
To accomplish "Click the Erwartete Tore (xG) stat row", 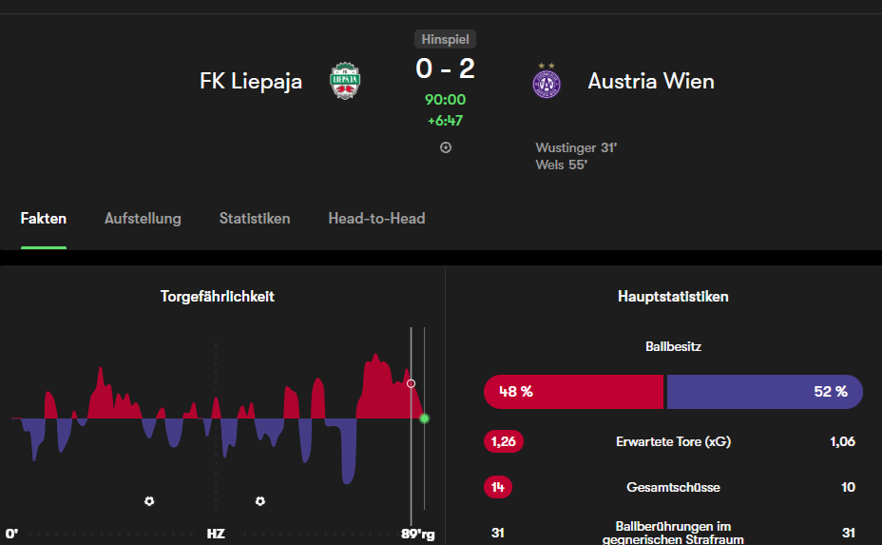I will coord(673,441).
